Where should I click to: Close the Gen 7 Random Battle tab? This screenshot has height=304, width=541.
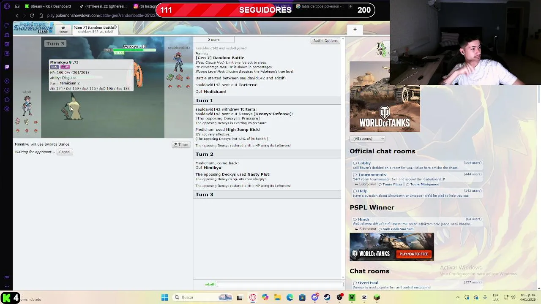115,27
